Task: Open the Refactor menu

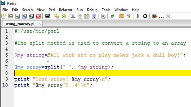Action: [66, 10]
